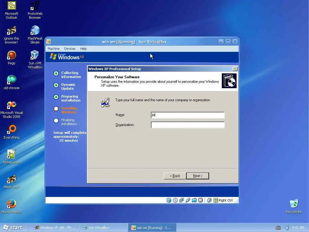
Task: Click the Right Ctrl host key label
Action: point(226,200)
